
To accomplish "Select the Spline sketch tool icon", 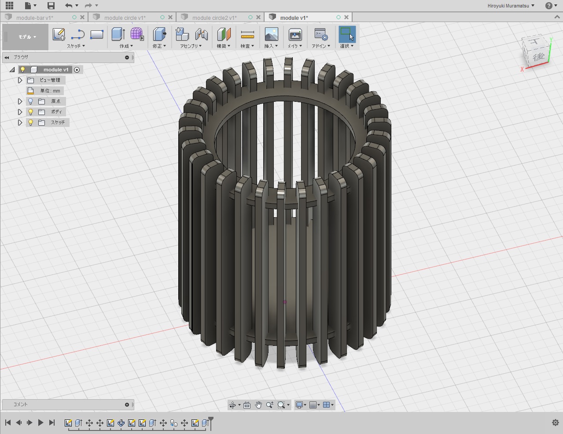I will pos(78,34).
